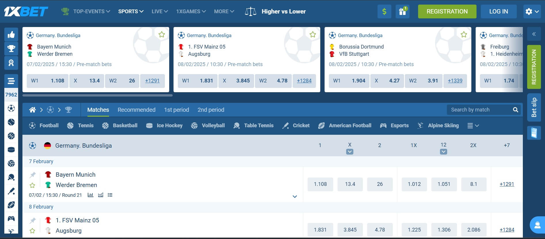The width and height of the screenshot is (545, 239).
Task: Open the Higher vs Lower game link
Action: 275,11
